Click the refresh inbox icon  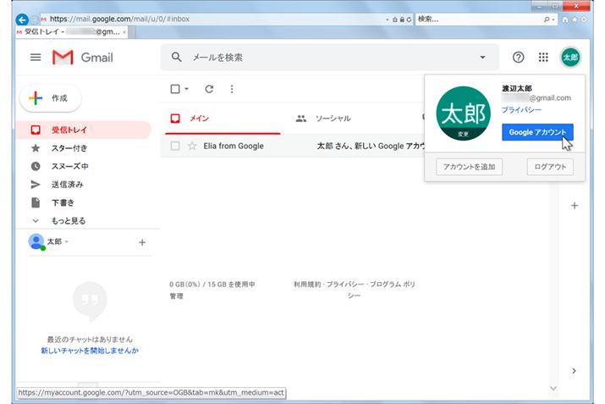point(209,89)
